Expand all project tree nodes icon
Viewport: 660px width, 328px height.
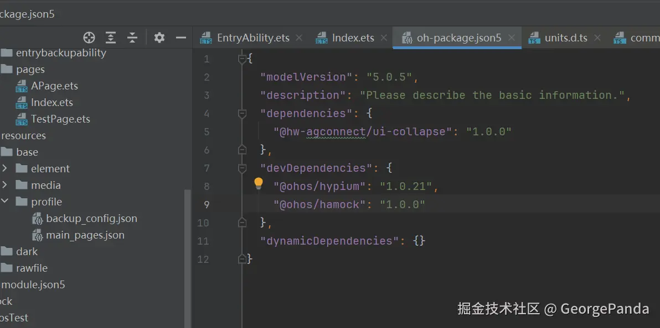[111, 38]
